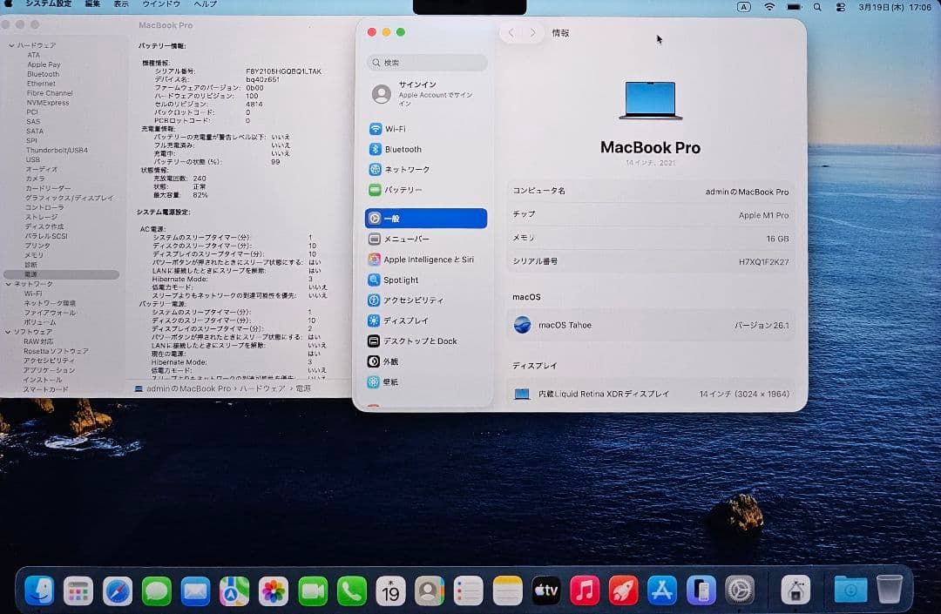Viewport: 941px width, 614px height.
Task: Click the date and time in menu bar
Action: tap(895, 7)
